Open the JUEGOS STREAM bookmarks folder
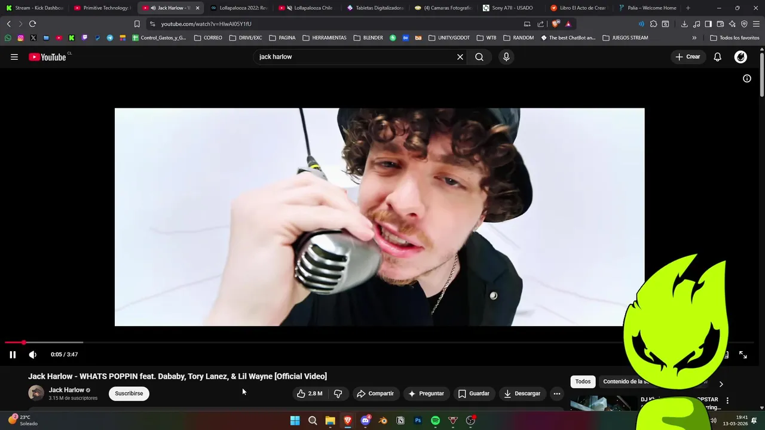765x430 pixels. click(625, 38)
